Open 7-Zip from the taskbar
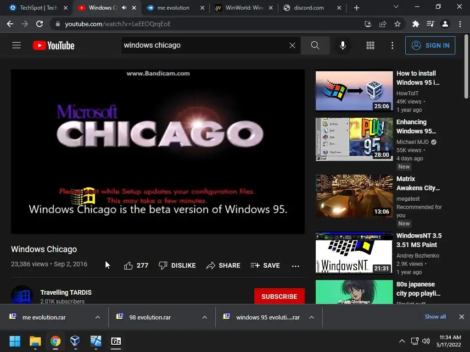This screenshot has height=352, width=470. coord(116,341)
